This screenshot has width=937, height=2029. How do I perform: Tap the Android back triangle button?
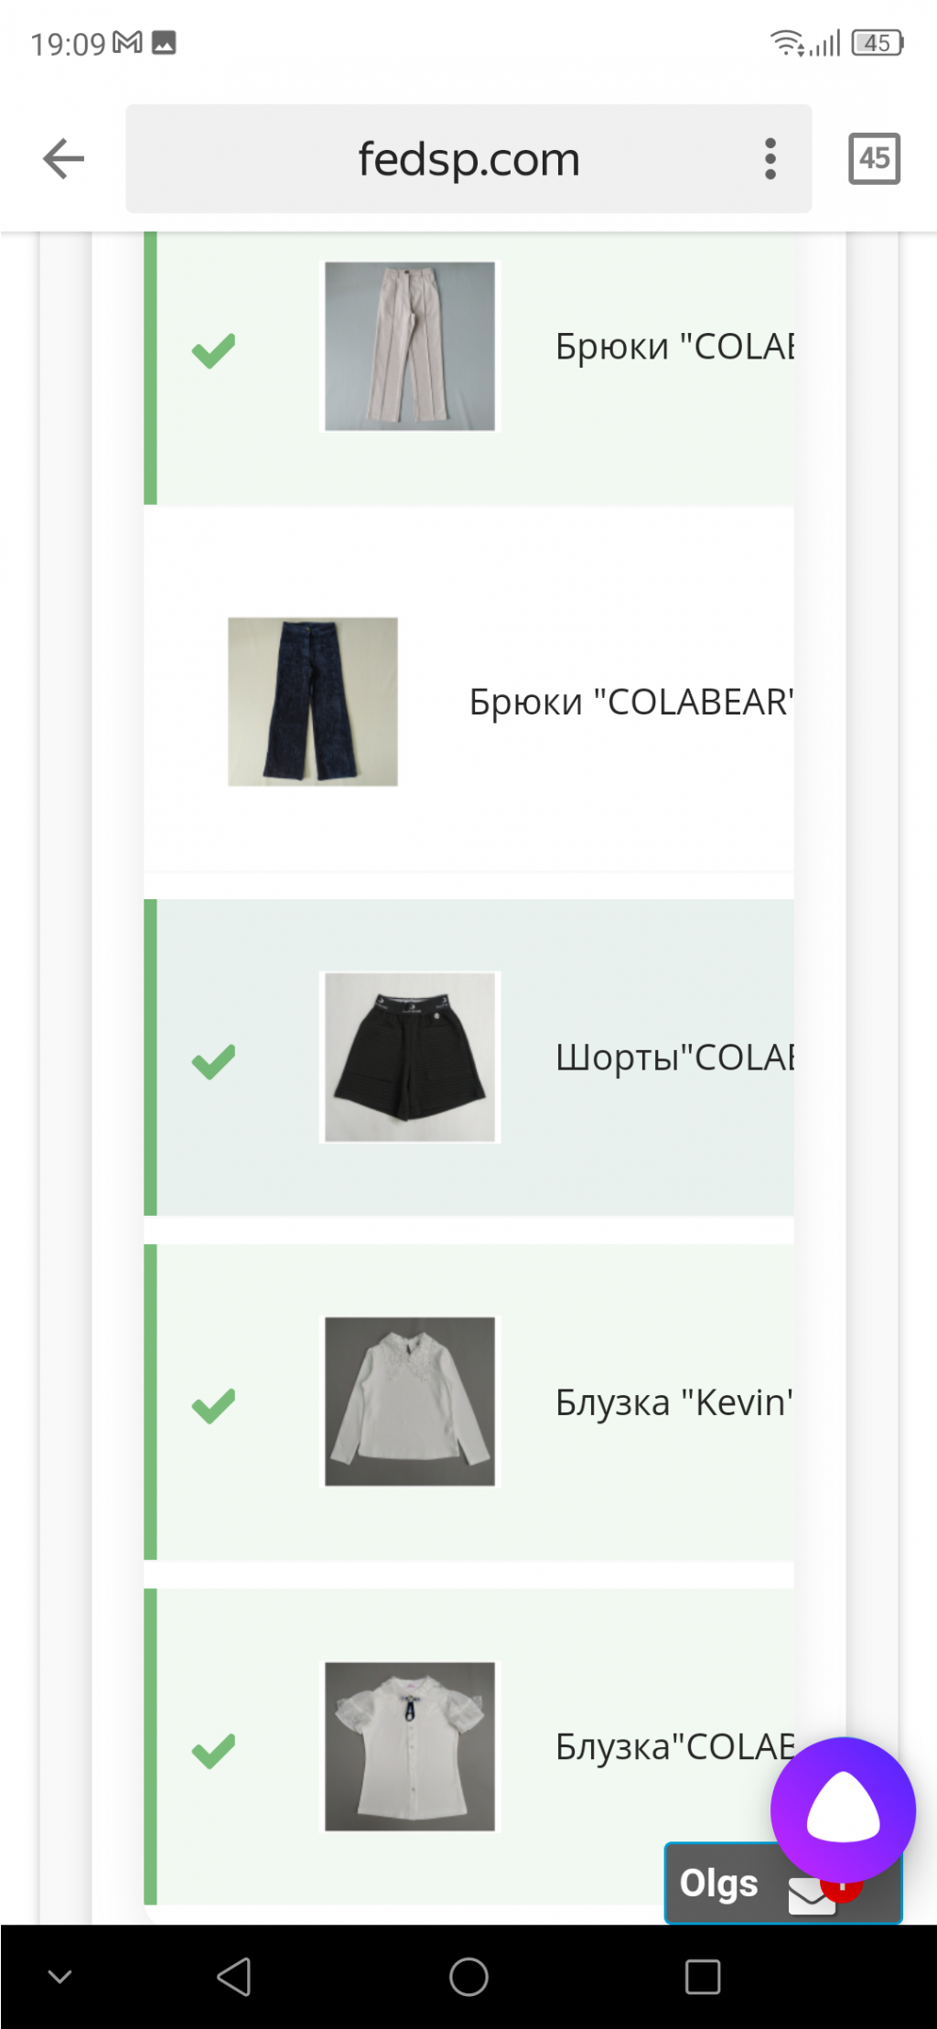(234, 1977)
